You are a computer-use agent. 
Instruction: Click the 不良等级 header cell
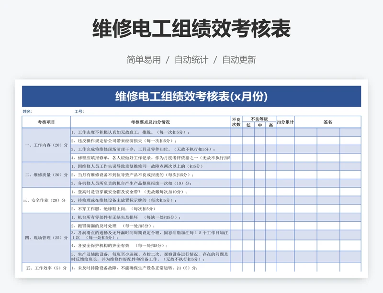[x=259, y=119]
